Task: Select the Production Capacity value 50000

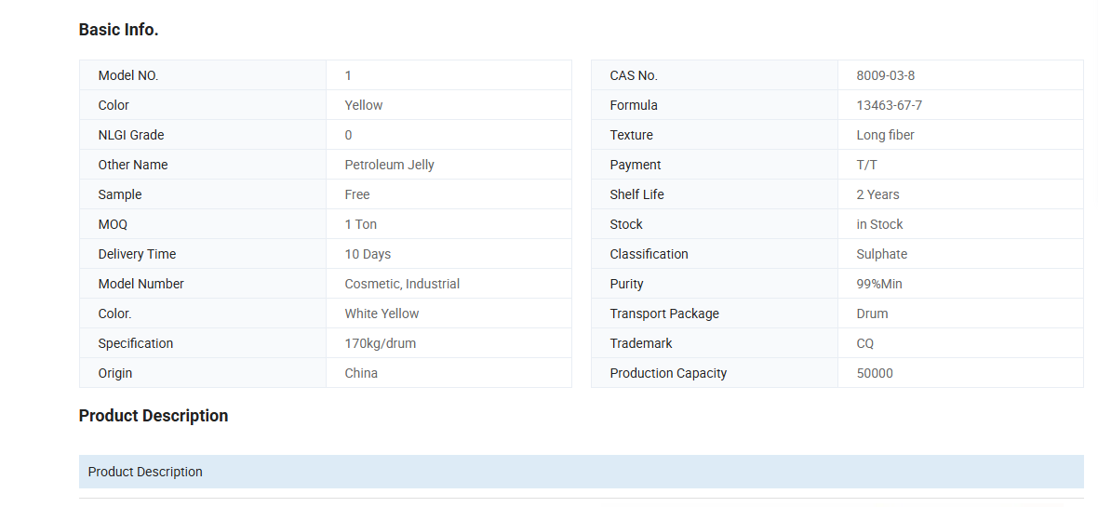Action: point(874,373)
